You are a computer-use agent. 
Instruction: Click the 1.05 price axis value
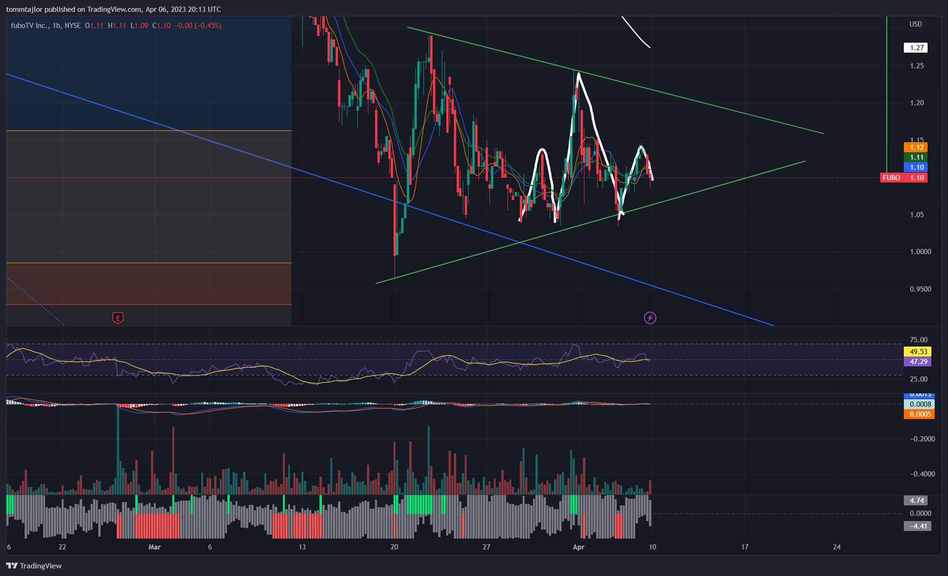917,214
